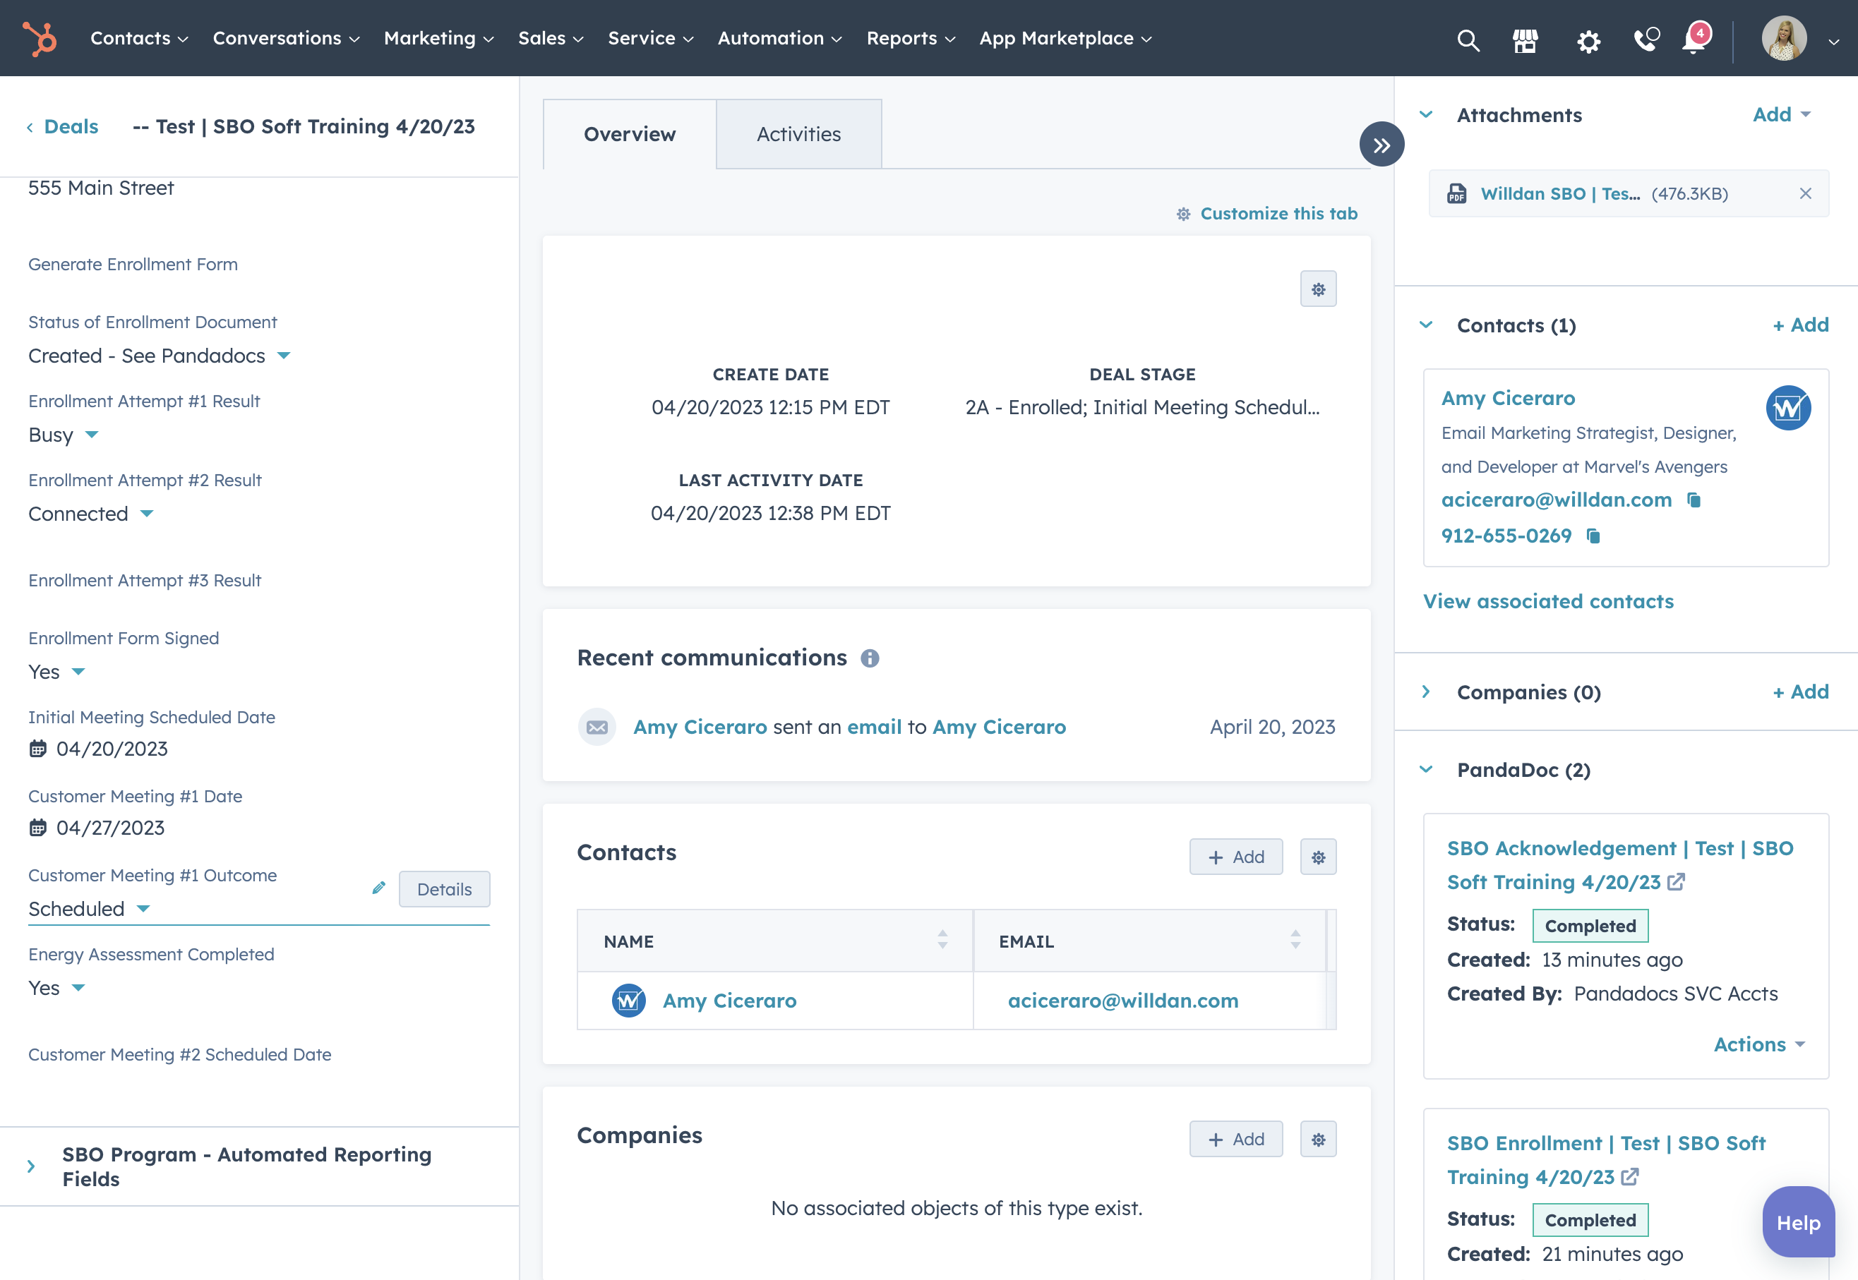Viewport: 1858px width, 1280px height.
Task: Click Customize this tab link
Action: point(1266,213)
